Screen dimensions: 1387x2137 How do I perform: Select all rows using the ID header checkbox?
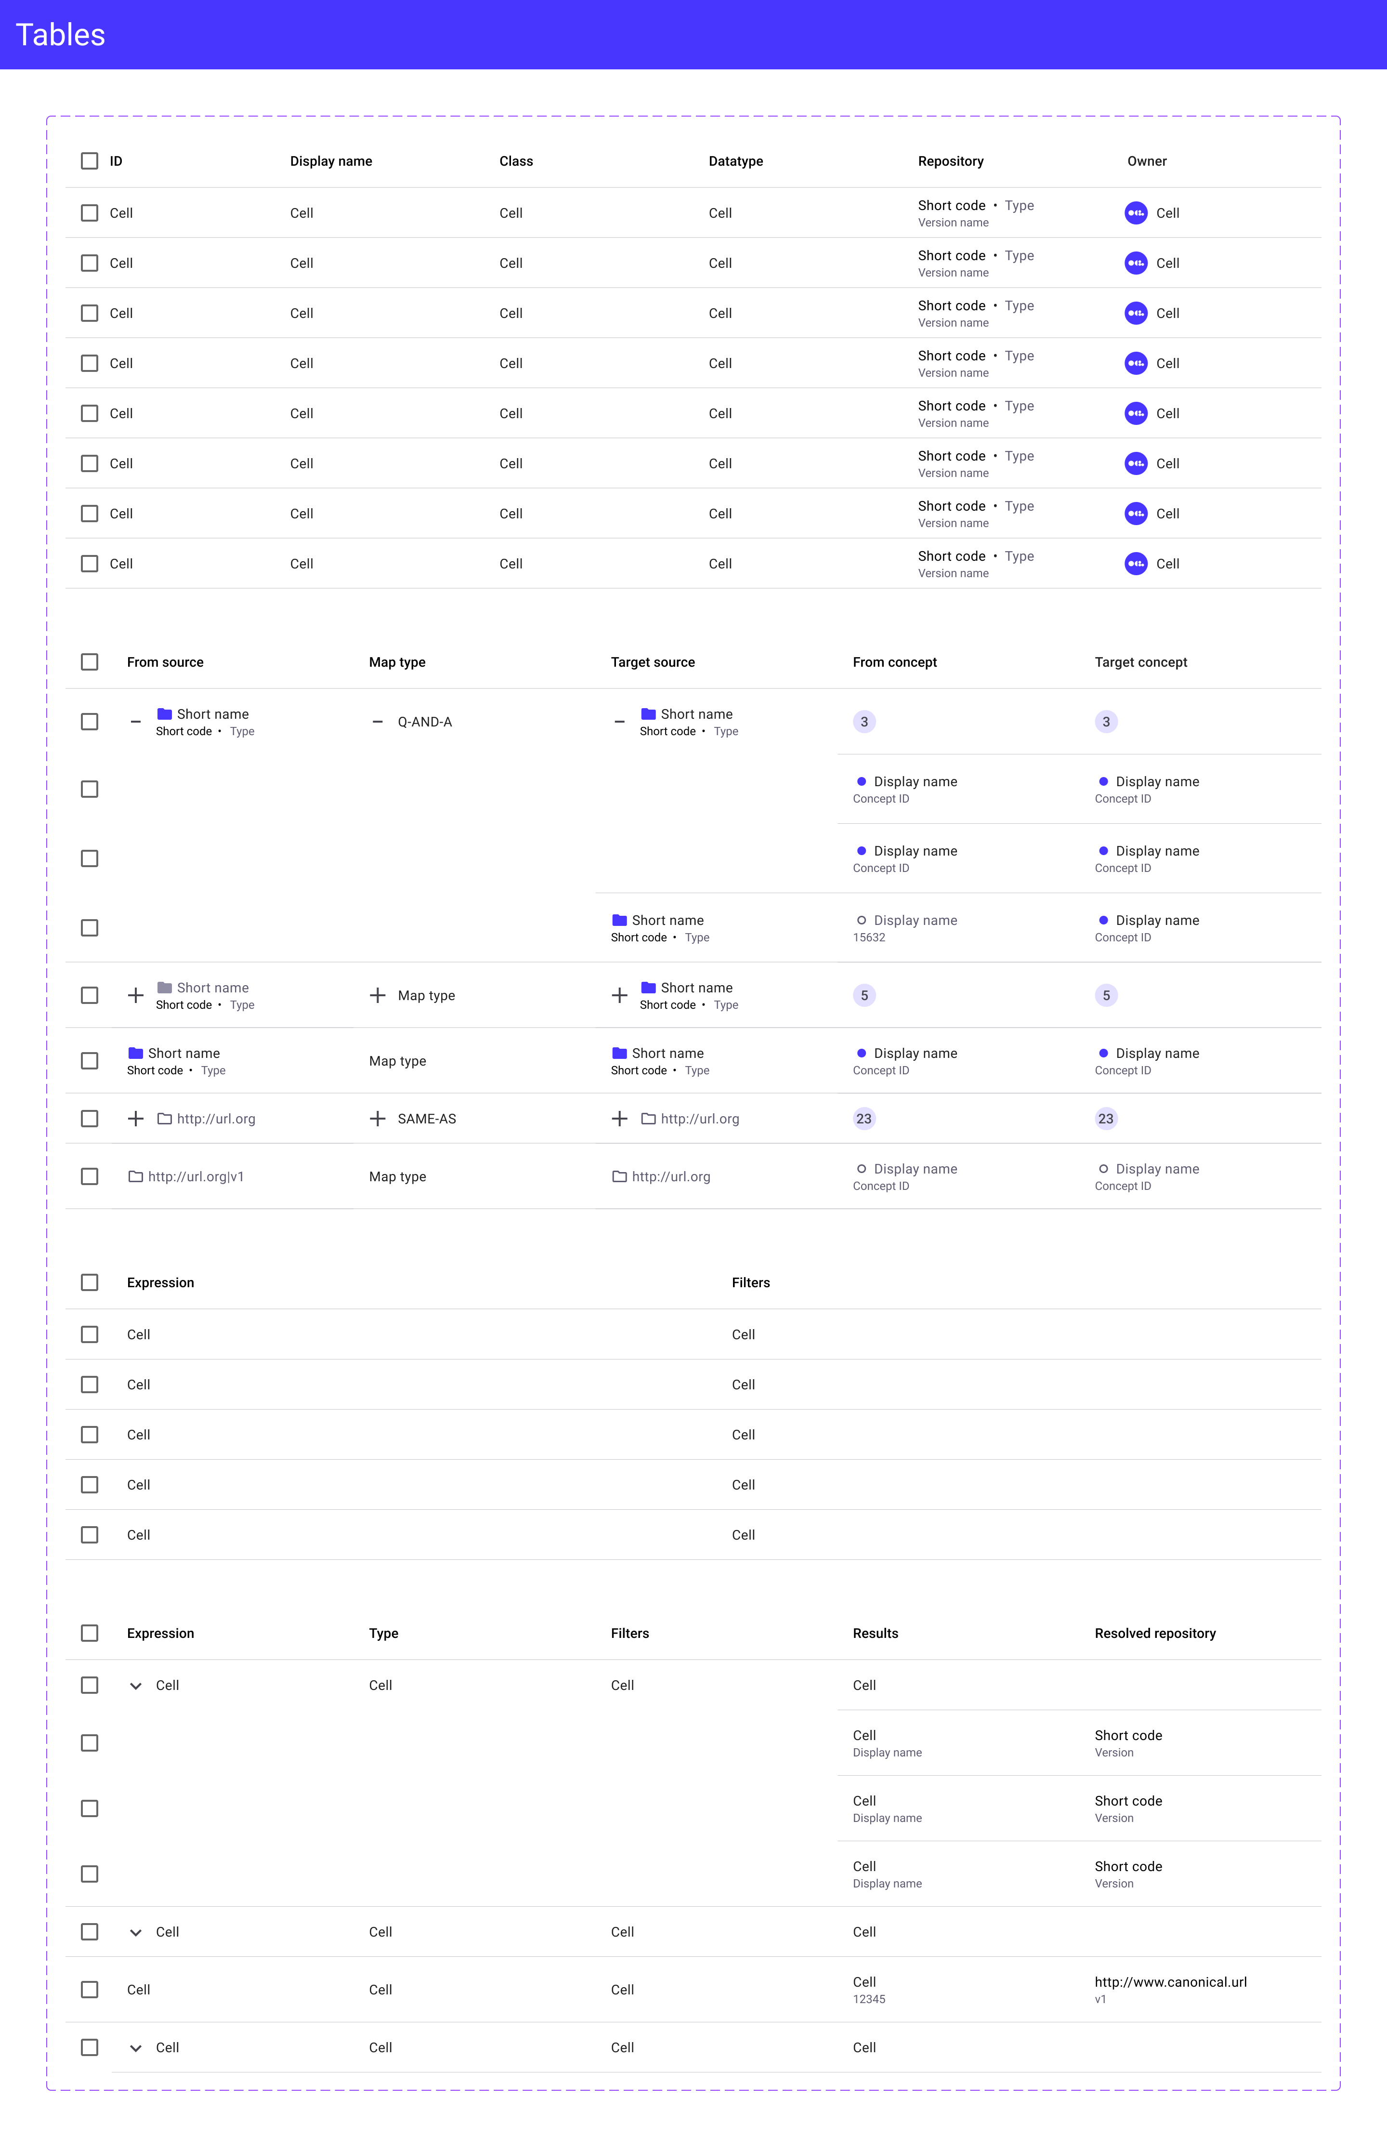tap(90, 161)
